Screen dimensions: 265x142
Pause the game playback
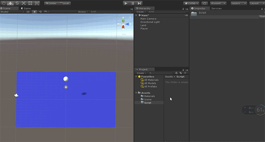pos(133,3)
